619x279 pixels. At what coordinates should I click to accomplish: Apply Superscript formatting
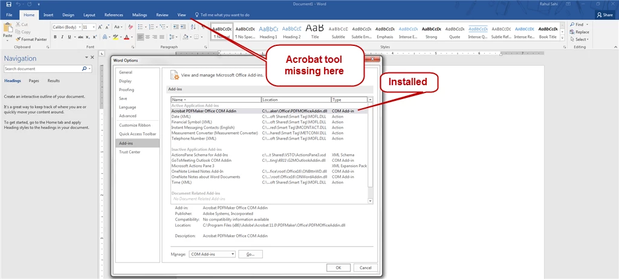click(x=95, y=37)
